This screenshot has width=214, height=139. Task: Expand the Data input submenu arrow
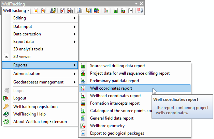pos(75,27)
